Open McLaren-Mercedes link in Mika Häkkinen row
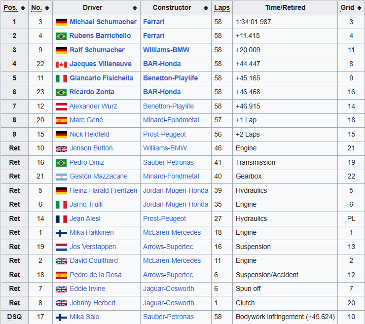 coord(172,233)
